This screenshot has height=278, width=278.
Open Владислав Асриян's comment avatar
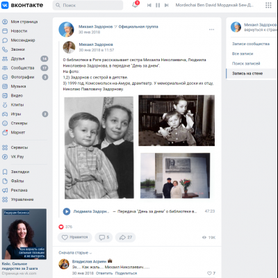(64, 264)
